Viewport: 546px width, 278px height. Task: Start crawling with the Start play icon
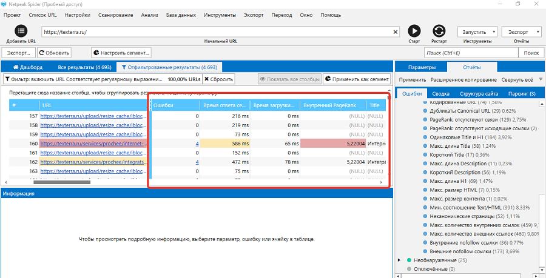[414, 31]
